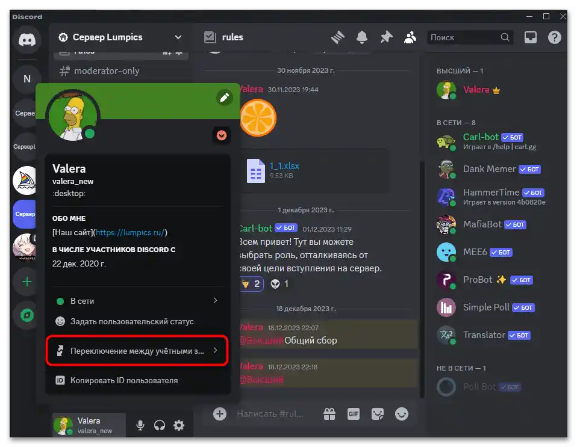Select Задать пользовательский статус

(138, 321)
